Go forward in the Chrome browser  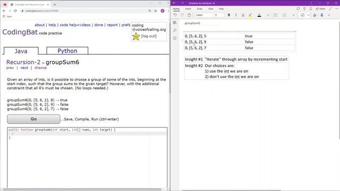(10, 11)
